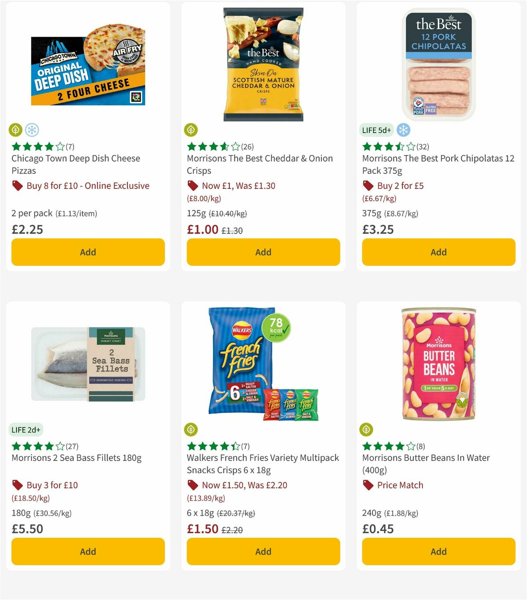
Task: Click the snowflake icon beside the LIFE 5d+ badge
Action: point(403,130)
